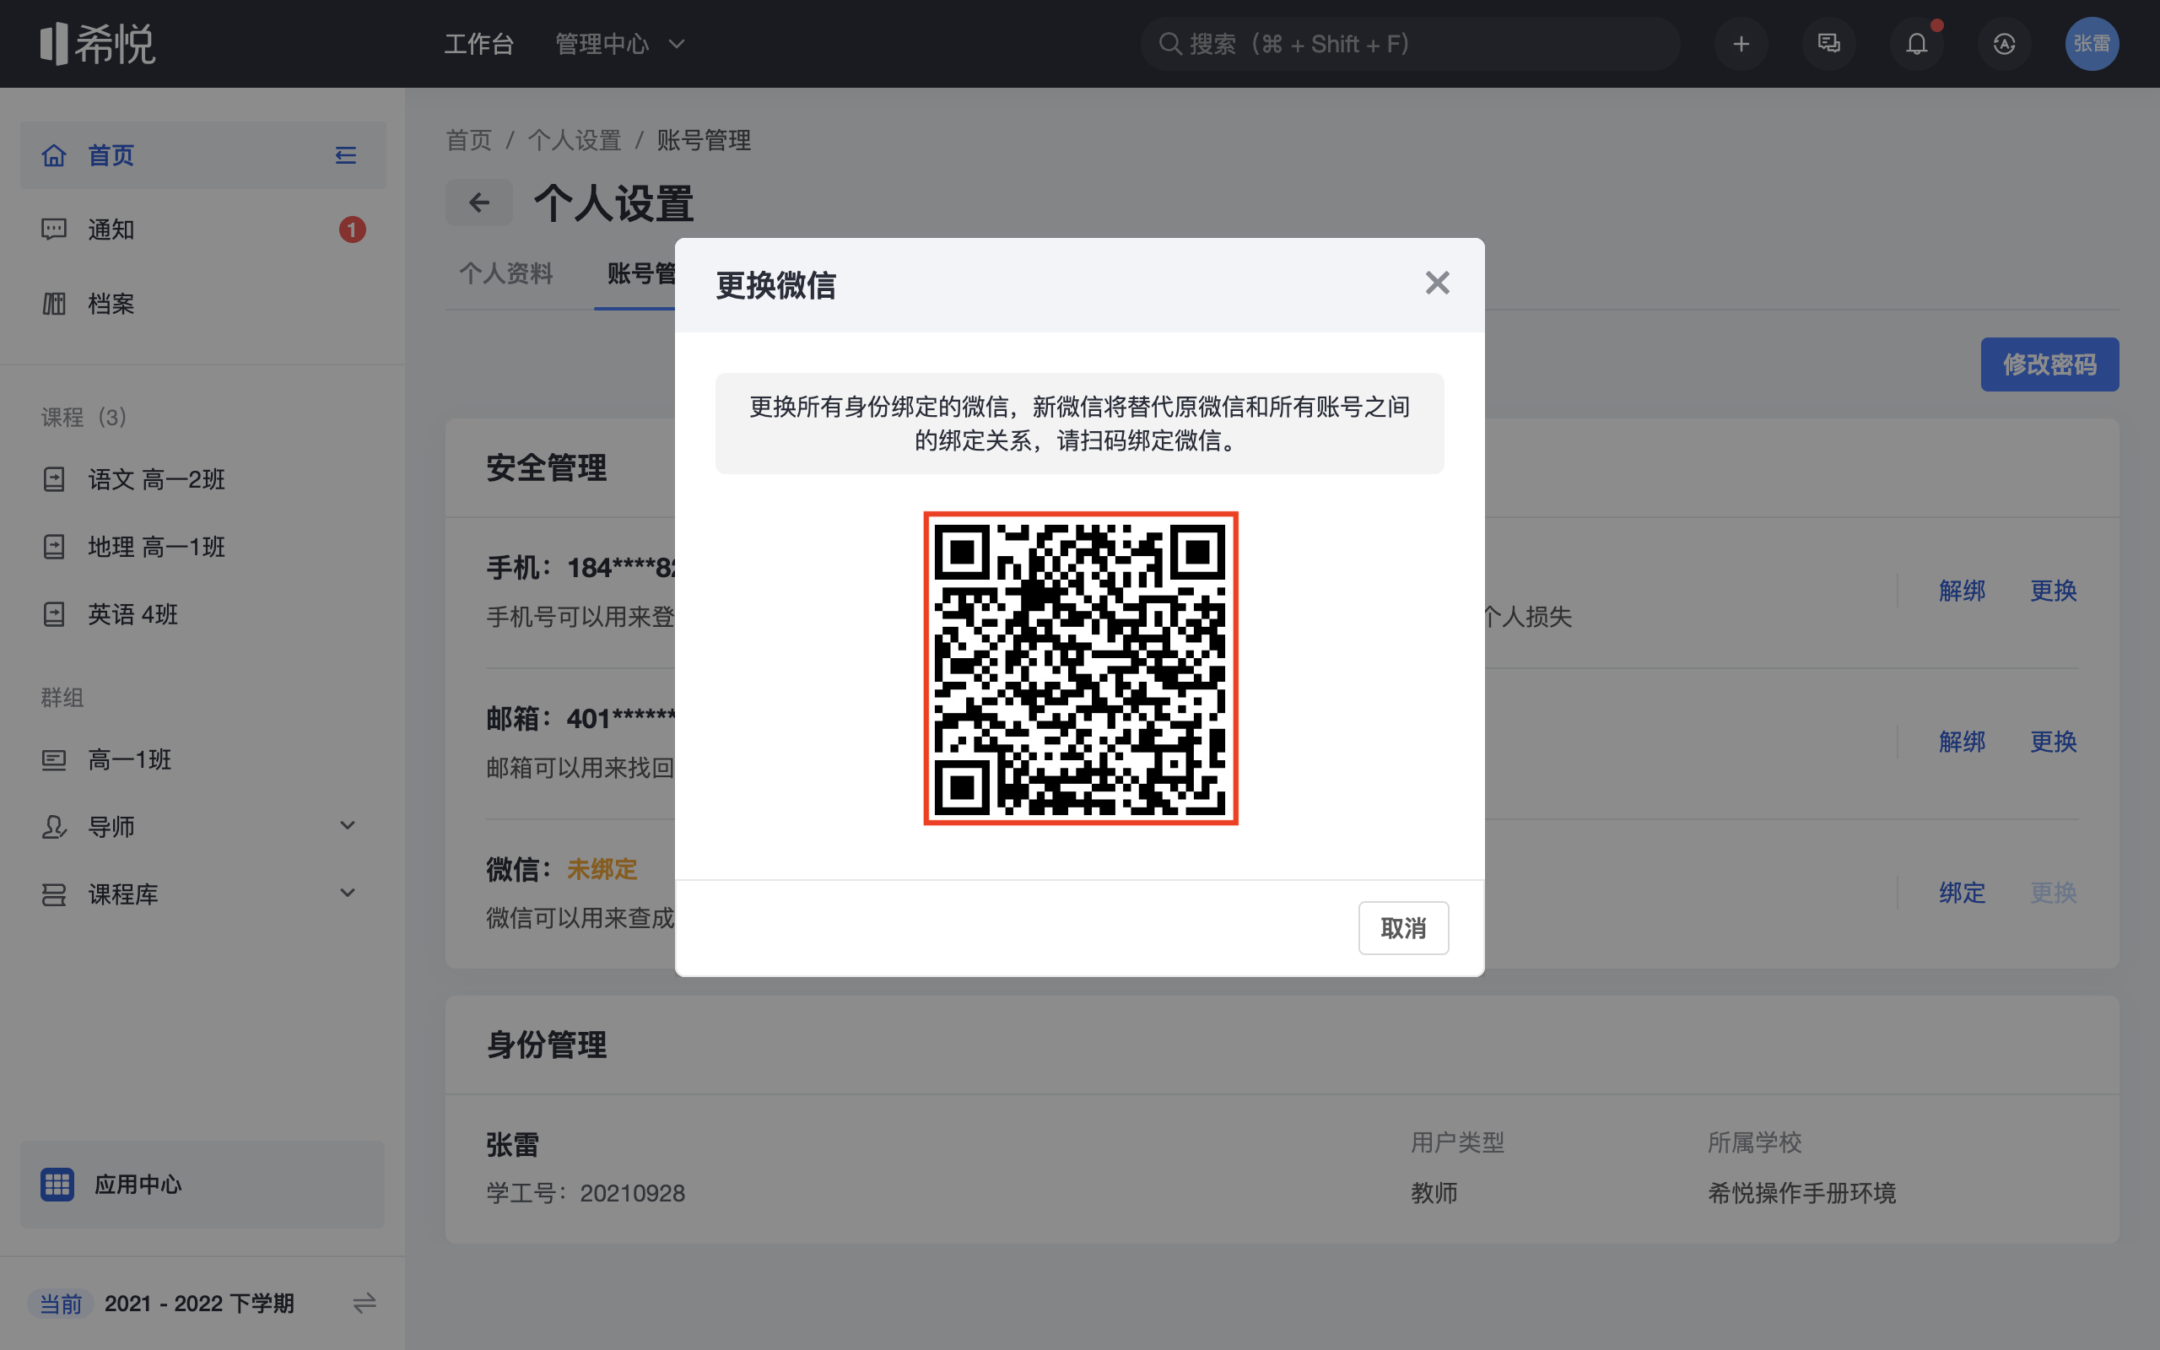Viewport: 2160px width, 1350px height.
Task: Click 取消 in the dialog
Action: click(1403, 927)
